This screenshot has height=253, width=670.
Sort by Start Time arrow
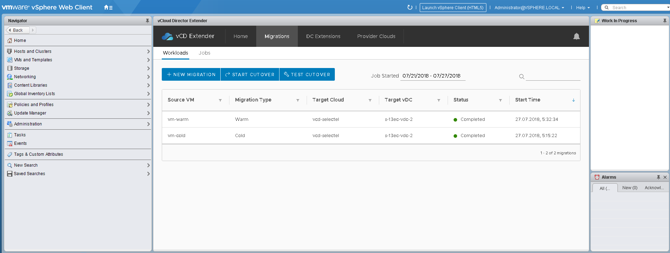tap(573, 100)
